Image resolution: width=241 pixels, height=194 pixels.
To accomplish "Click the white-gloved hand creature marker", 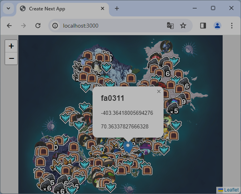I will 97,66.
